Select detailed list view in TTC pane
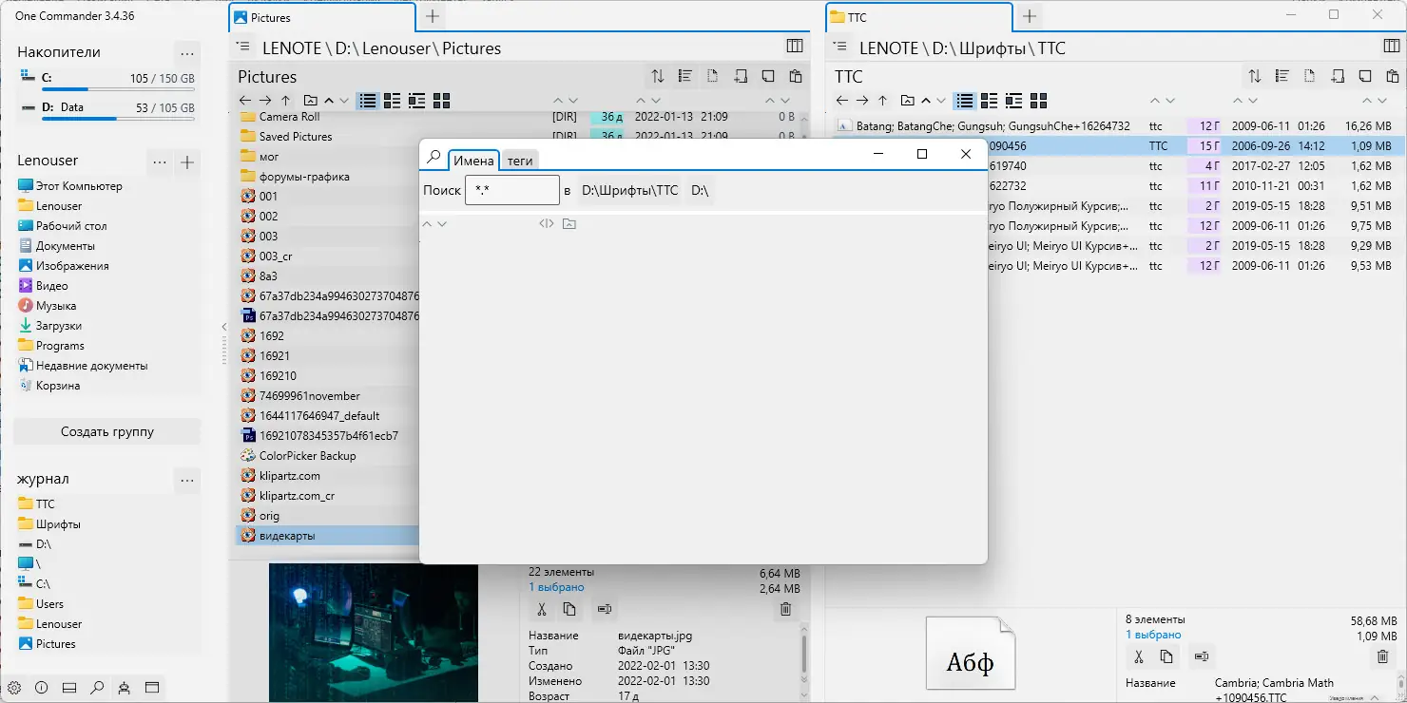Image resolution: width=1407 pixels, height=703 pixels. pos(965,100)
